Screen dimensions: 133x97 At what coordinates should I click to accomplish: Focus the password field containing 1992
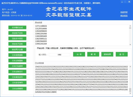click(x=59, y=55)
